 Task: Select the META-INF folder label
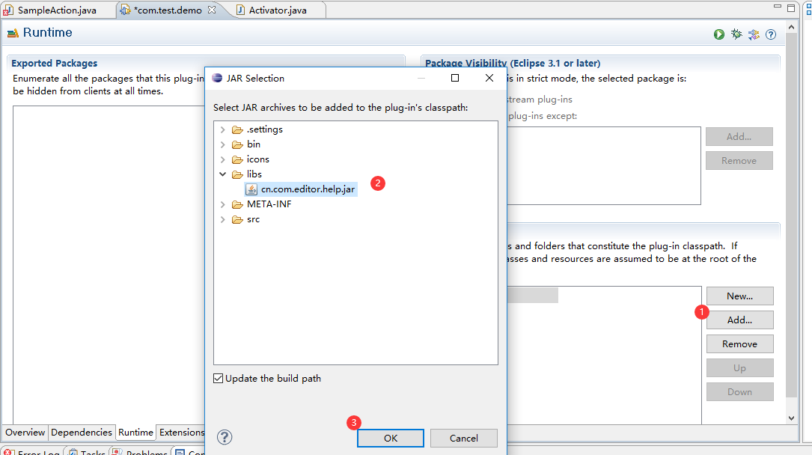coord(269,204)
